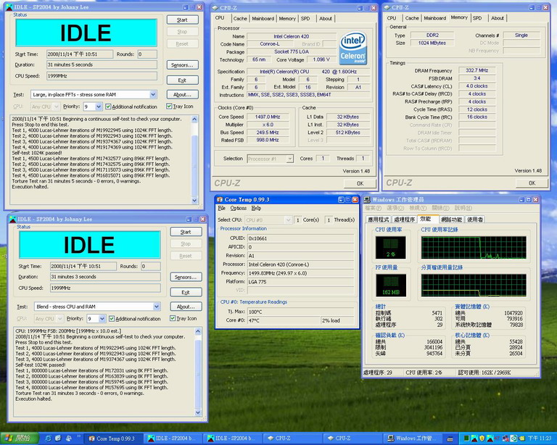Open Test dropdown showing Blend - stress CPU and RAM

(157, 307)
